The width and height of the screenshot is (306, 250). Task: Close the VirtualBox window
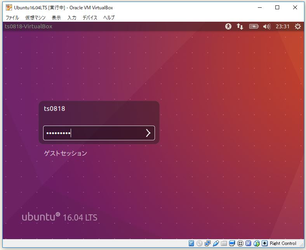(295, 8)
